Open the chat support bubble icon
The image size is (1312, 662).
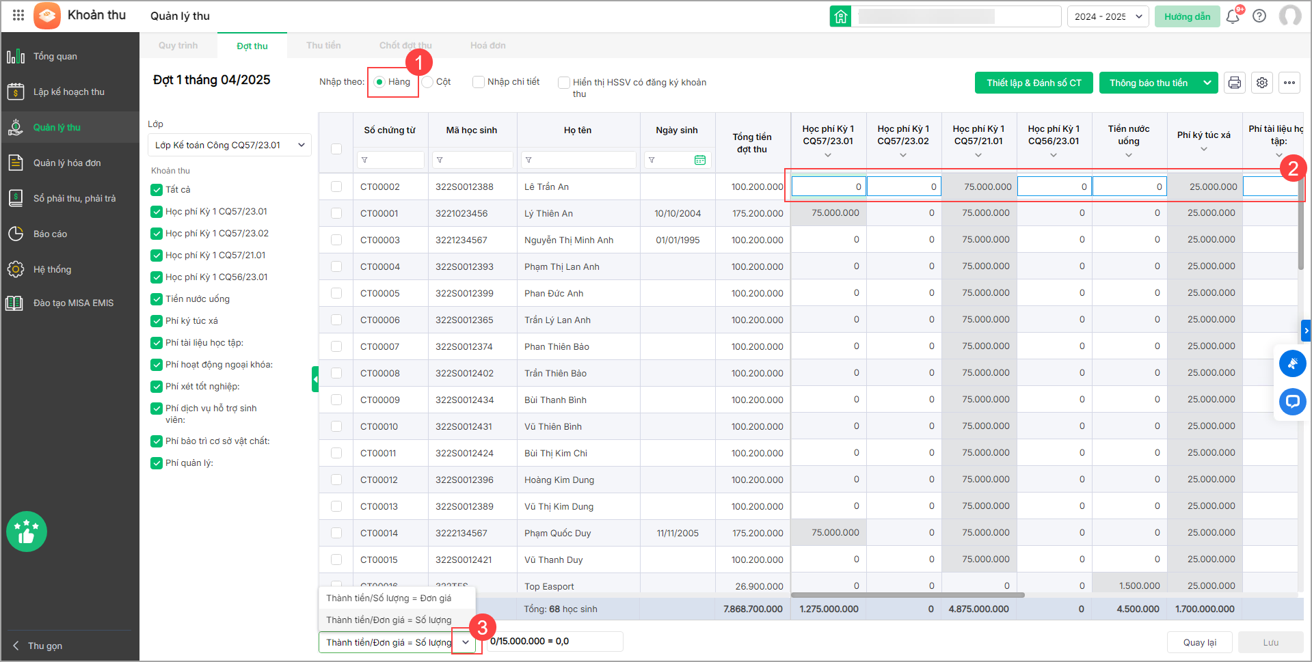tap(1292, 401)
